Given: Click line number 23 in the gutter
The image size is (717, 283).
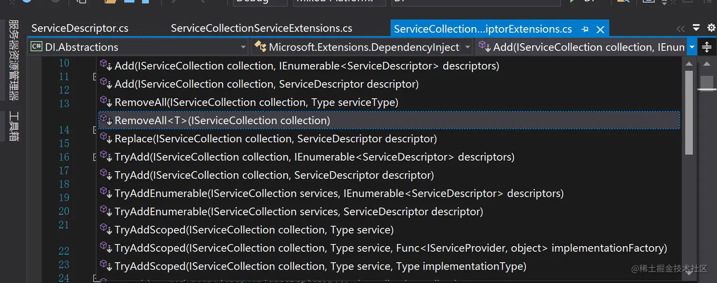Looking at the screenshot, I should point(64,264).
